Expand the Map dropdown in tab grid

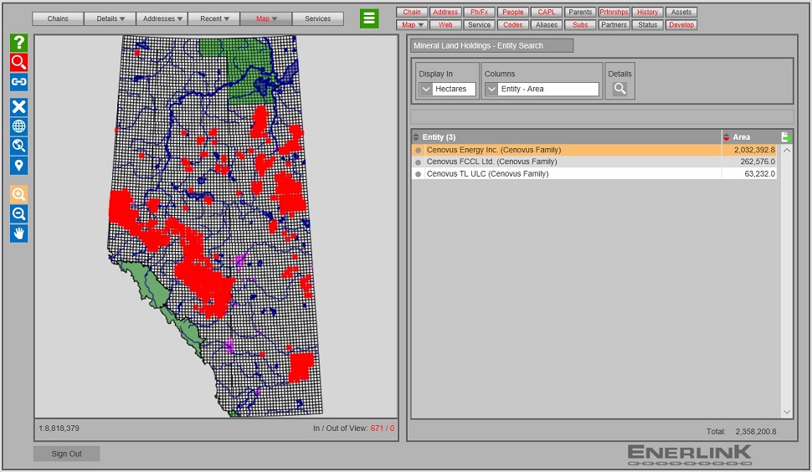412,25
